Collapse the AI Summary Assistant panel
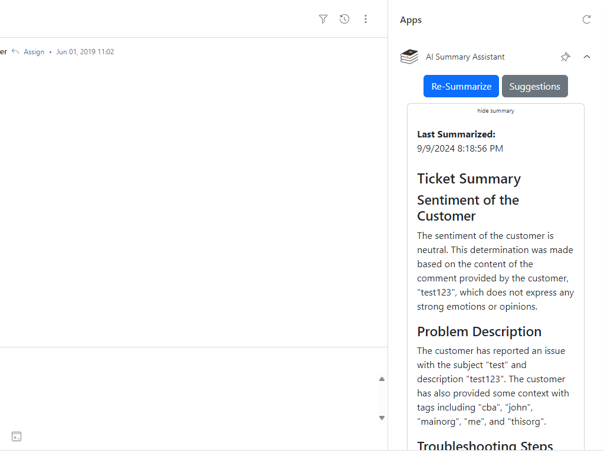 click(586, 57)
